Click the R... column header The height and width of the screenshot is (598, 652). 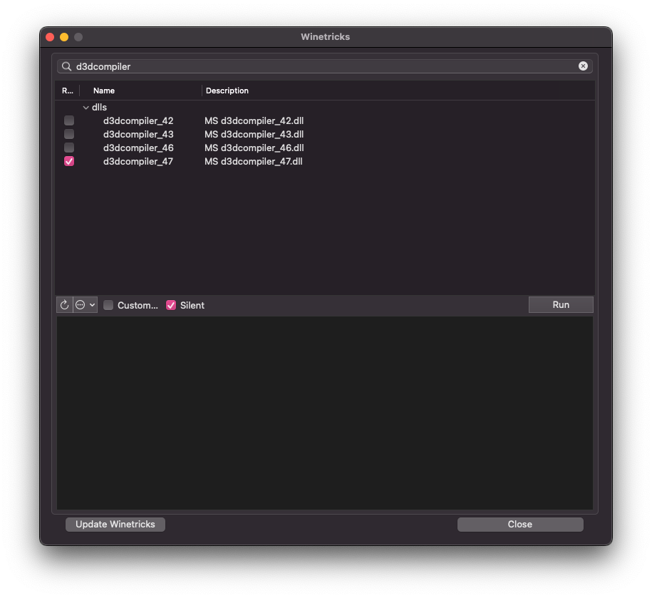pos(68,91)
